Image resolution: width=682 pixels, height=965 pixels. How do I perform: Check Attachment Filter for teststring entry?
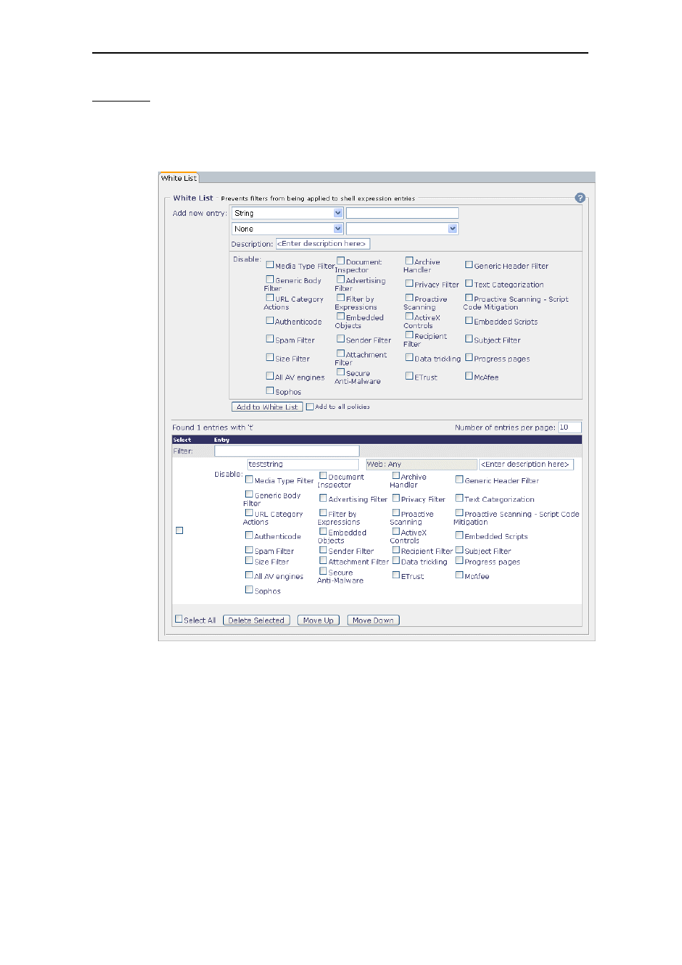(x=323, y=560)
